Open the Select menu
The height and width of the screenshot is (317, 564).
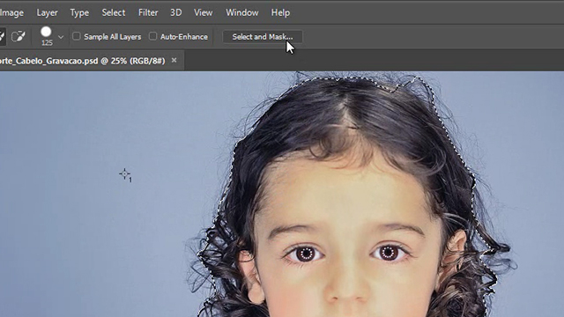[114, 12]
